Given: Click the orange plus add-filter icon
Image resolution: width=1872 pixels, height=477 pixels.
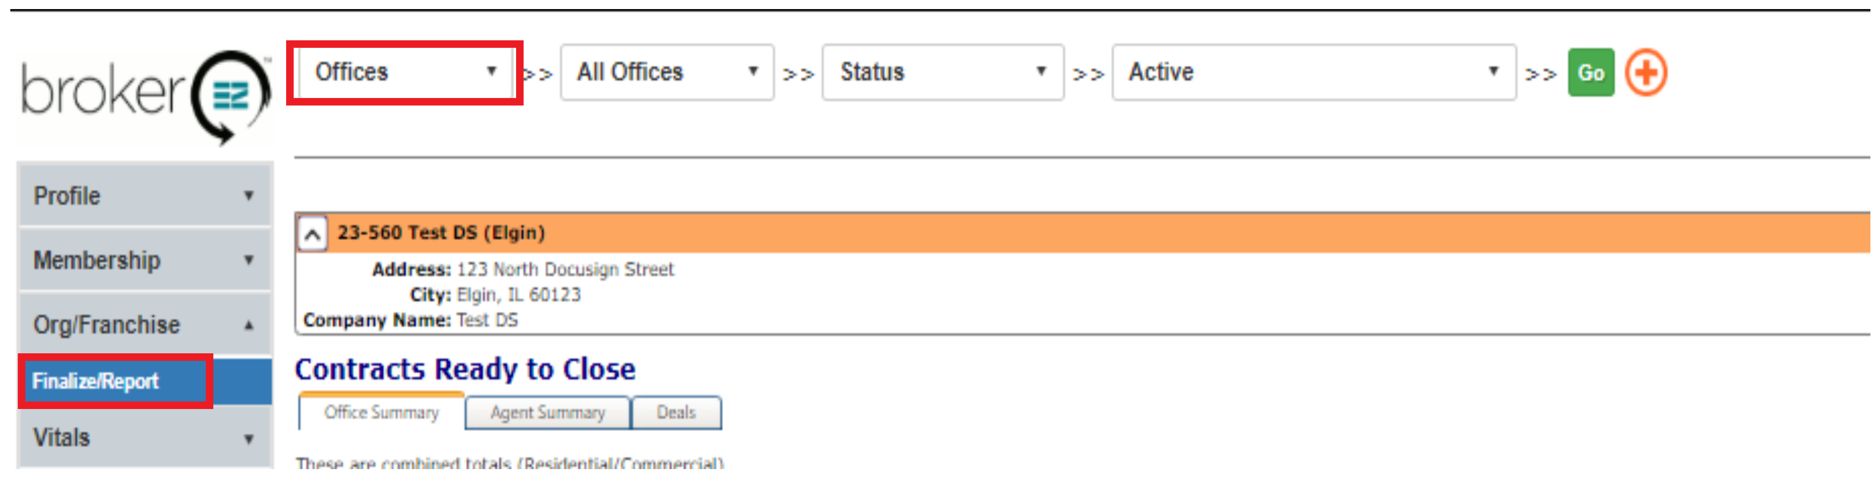Looking at the screenshot, I should (x=1645, y=73).
